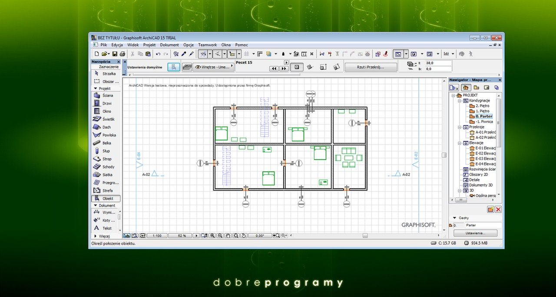Select the Słup column tool
Viewport: 556px width, 297px height.
[106, 151]
